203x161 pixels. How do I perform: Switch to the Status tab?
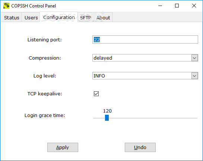click(12, 18)
